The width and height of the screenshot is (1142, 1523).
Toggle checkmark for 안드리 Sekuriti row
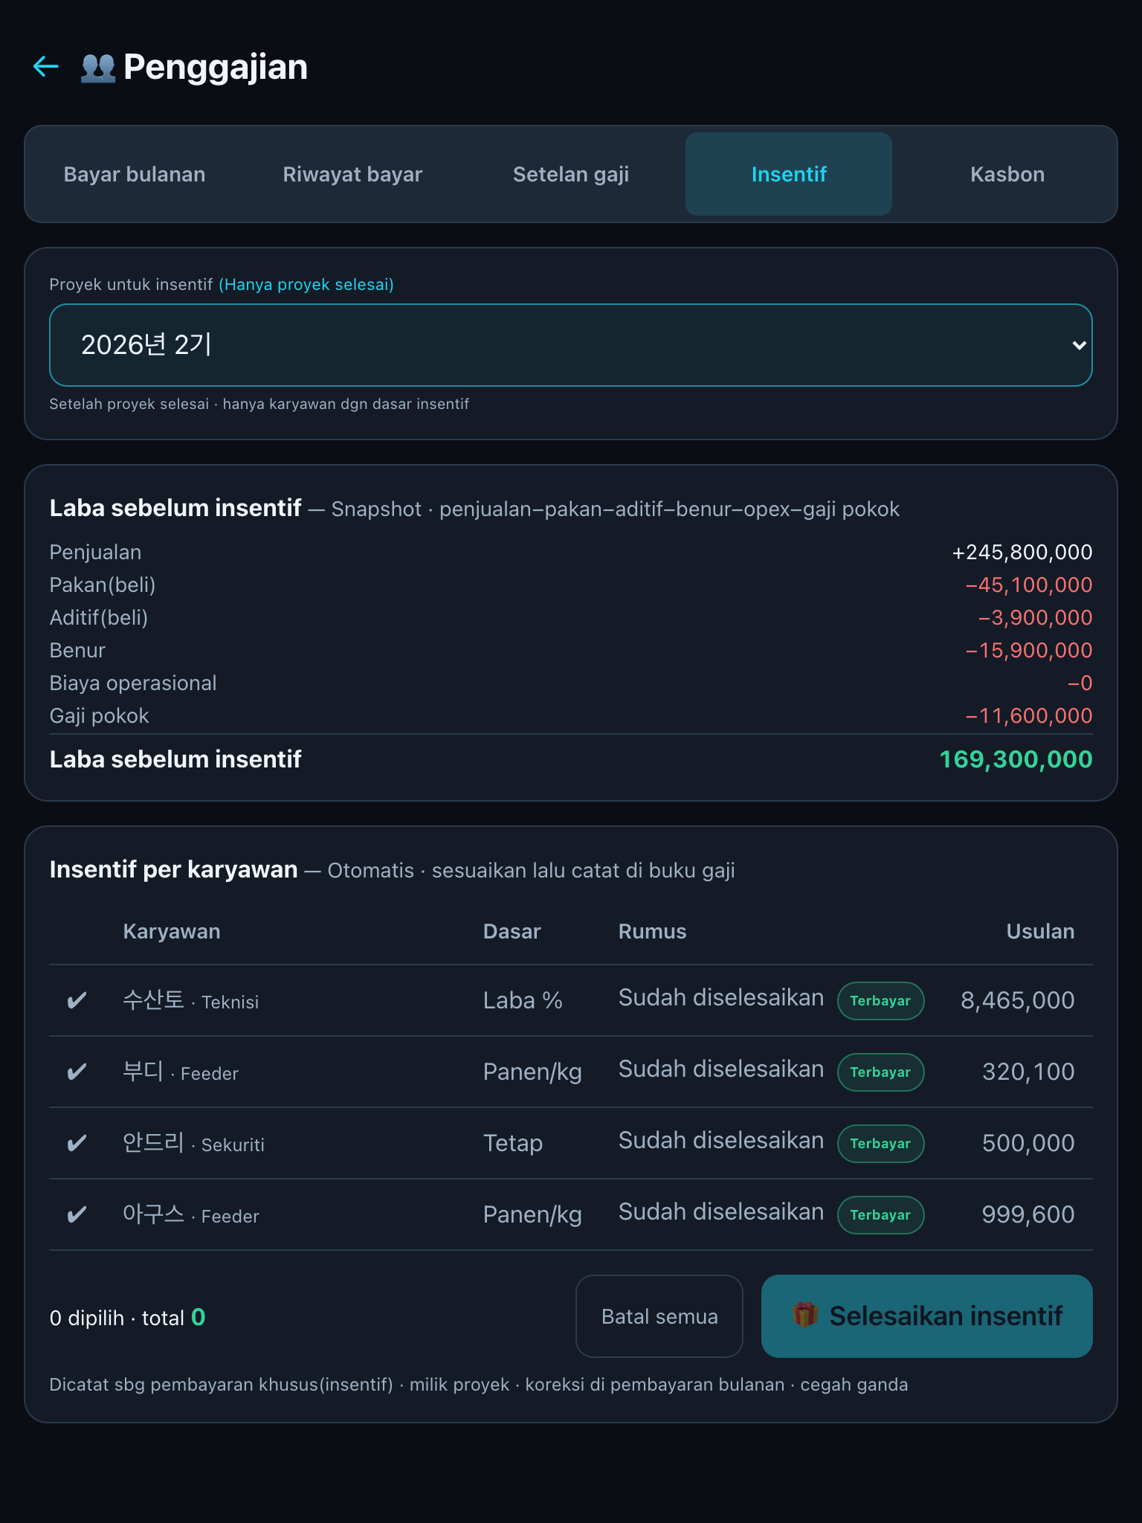click(77, 1143)
